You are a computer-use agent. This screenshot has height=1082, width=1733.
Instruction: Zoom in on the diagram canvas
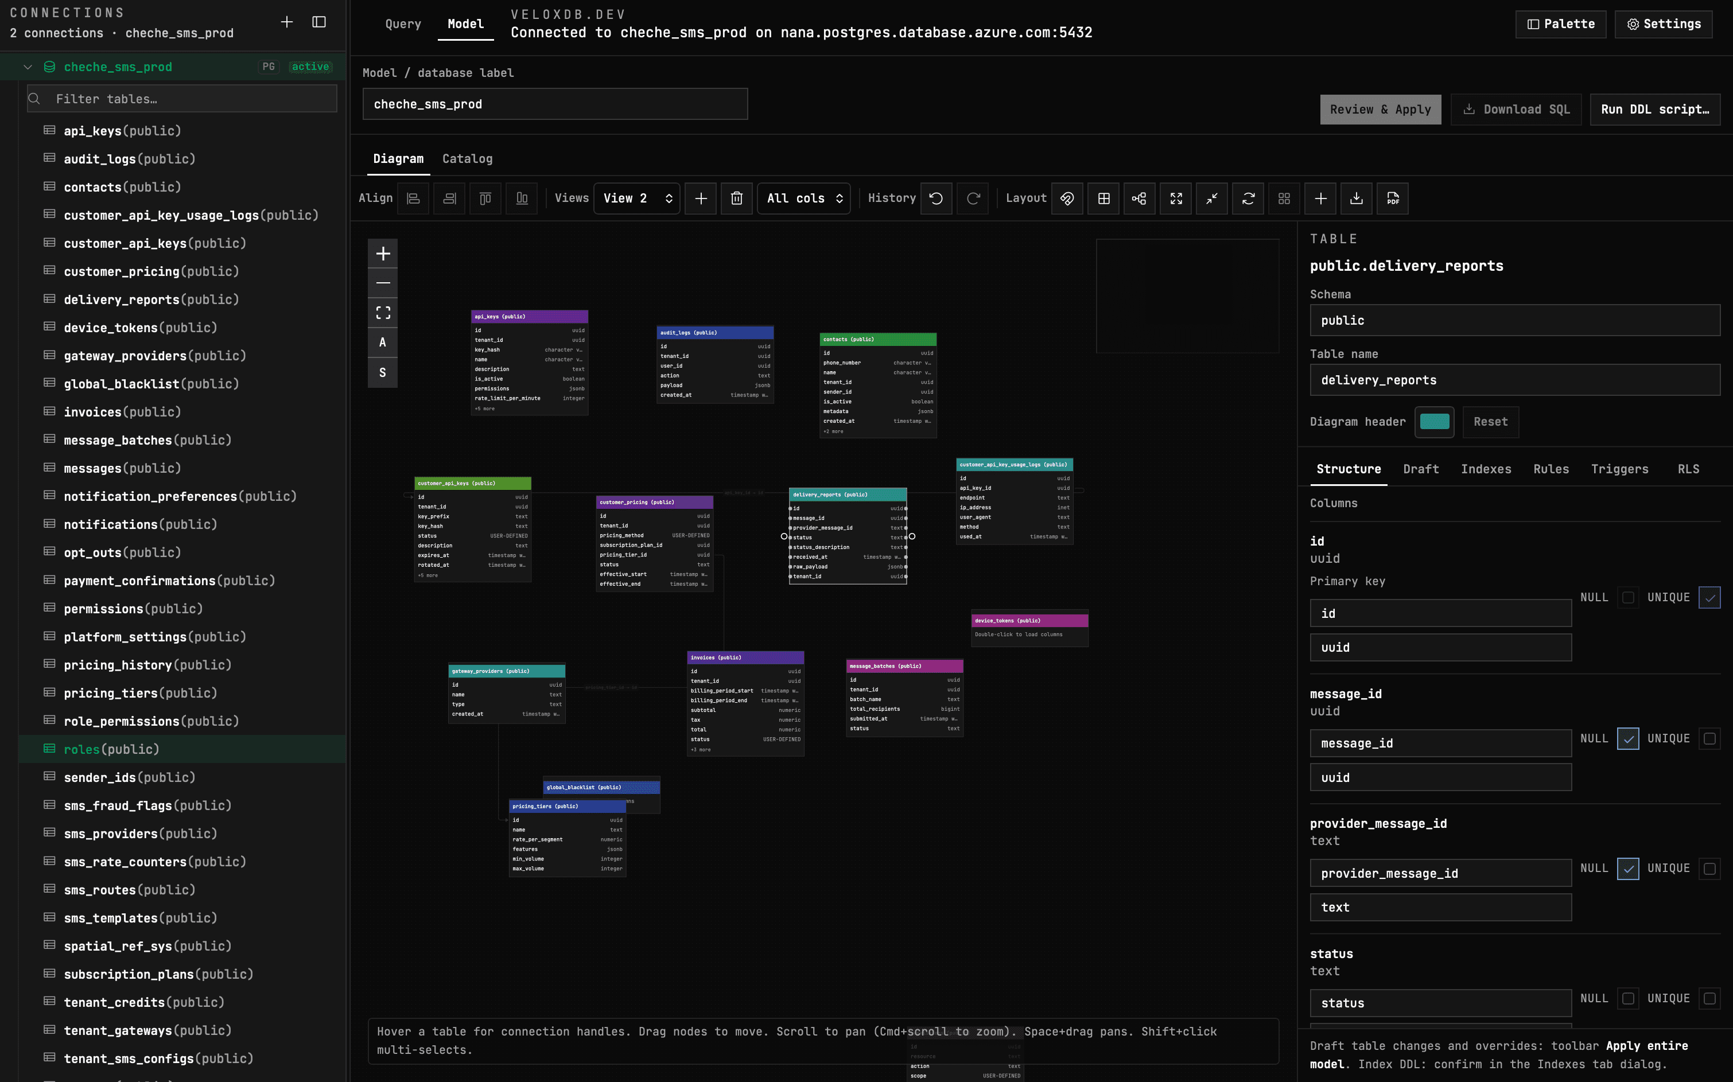pos(383,254)
